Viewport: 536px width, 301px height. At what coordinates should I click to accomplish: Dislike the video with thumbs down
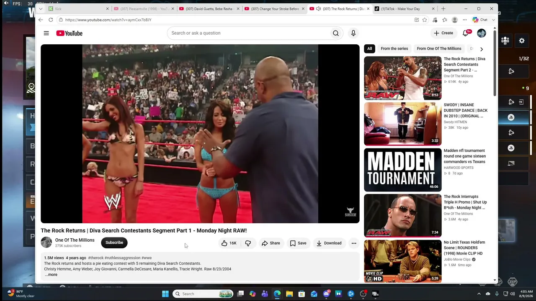tap(248, 243)
